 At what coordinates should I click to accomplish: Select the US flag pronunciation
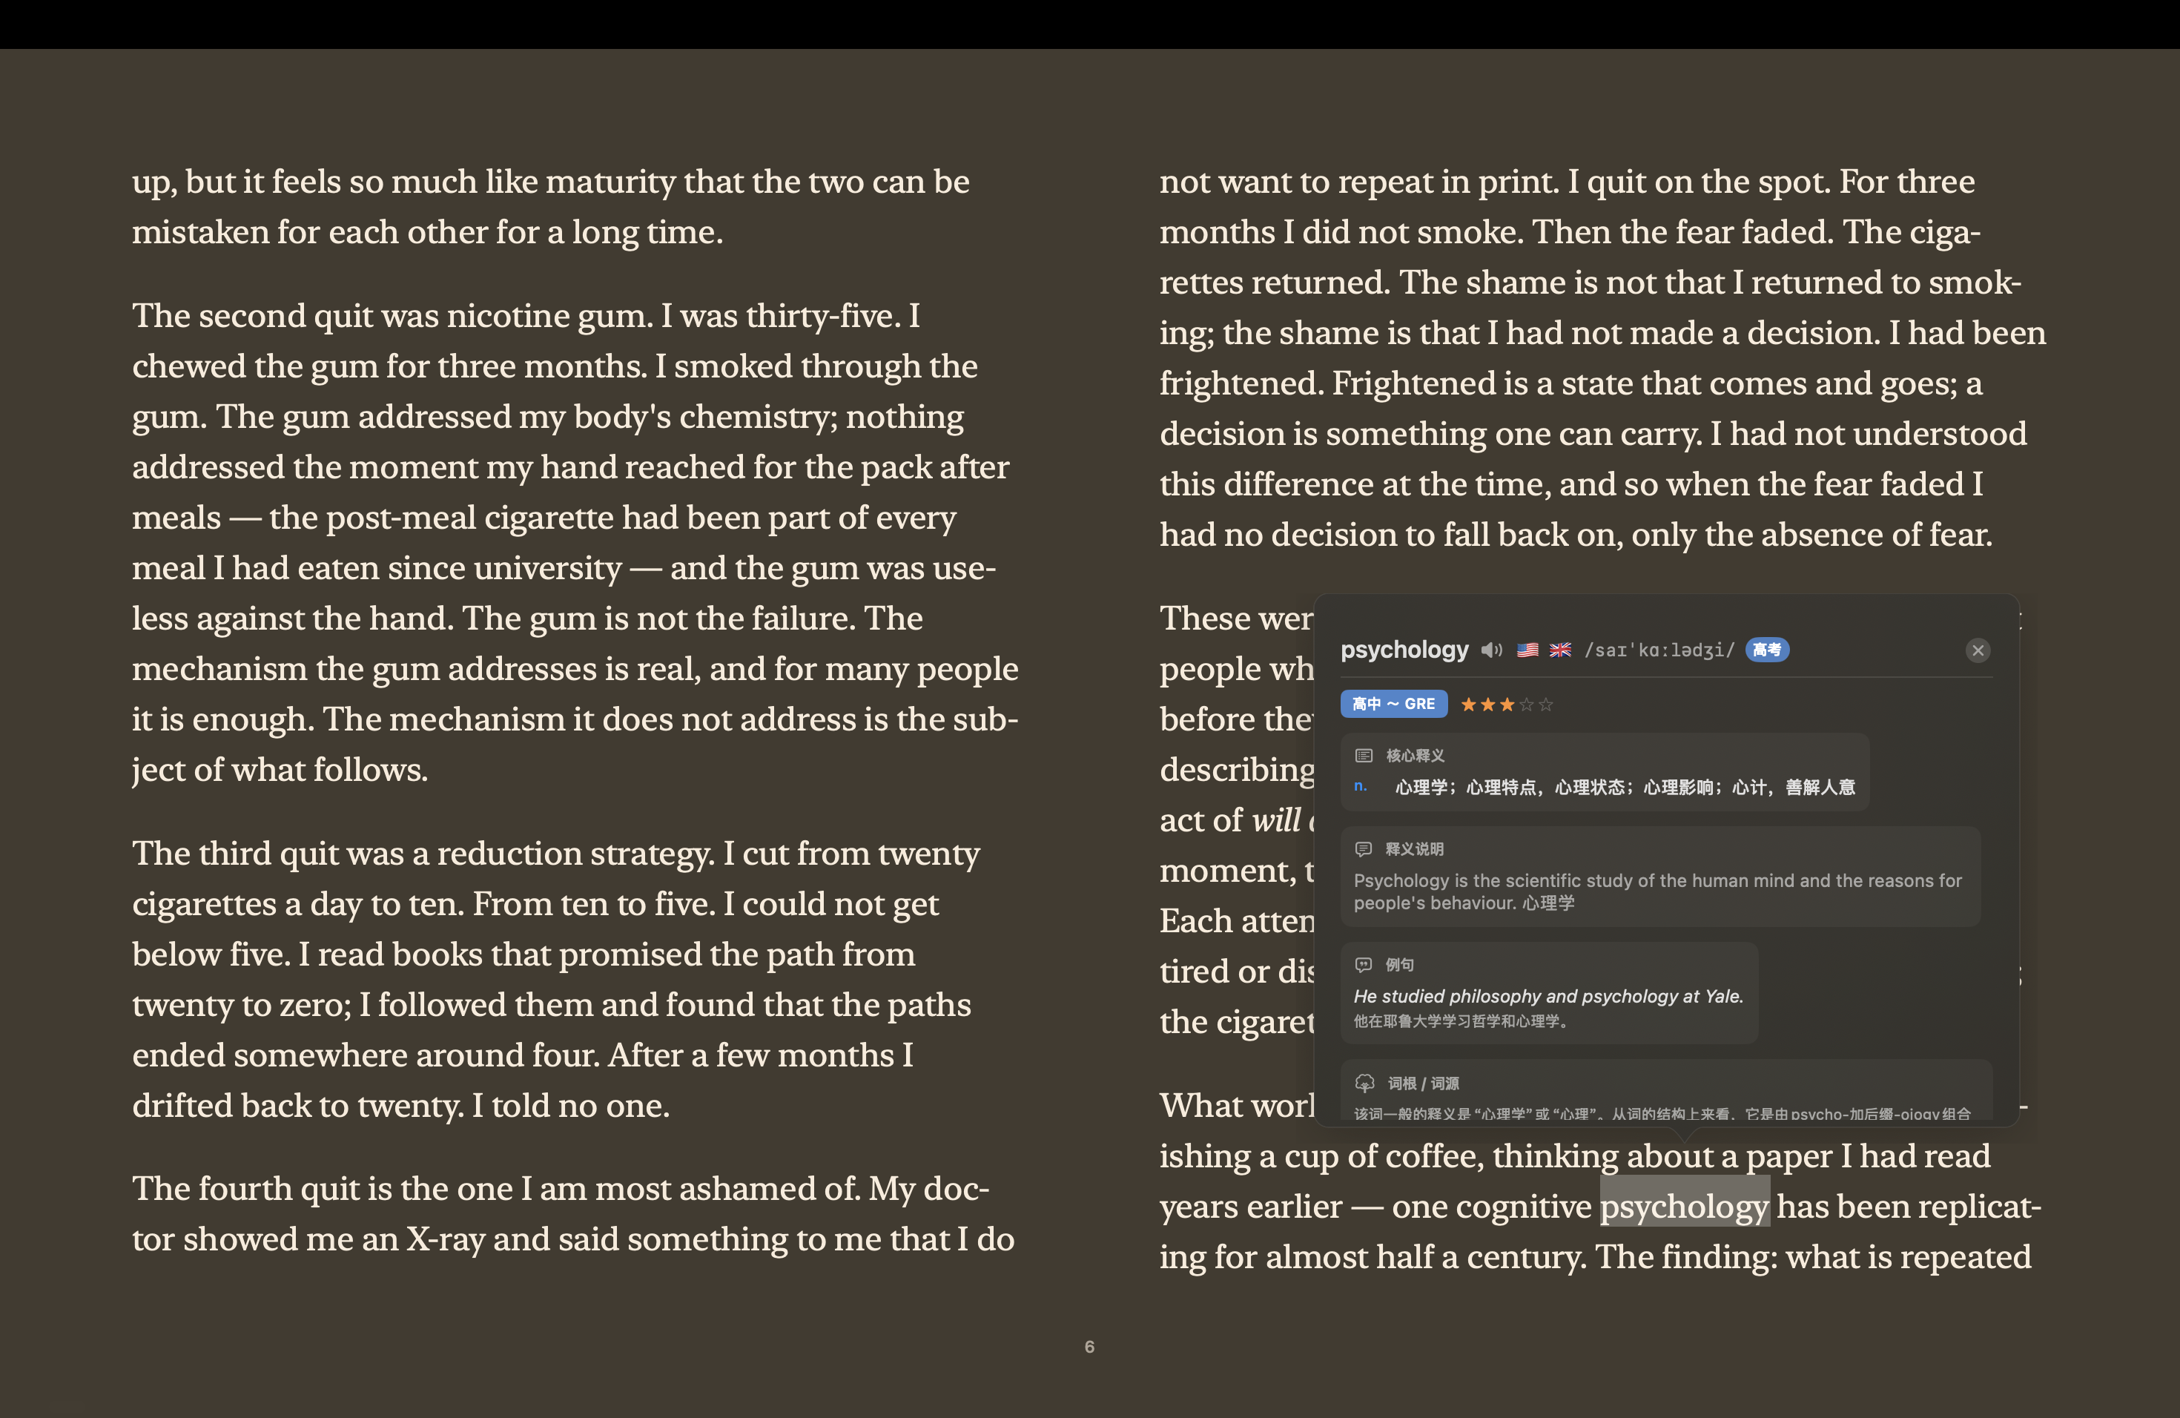click(x=1527, y=650)
